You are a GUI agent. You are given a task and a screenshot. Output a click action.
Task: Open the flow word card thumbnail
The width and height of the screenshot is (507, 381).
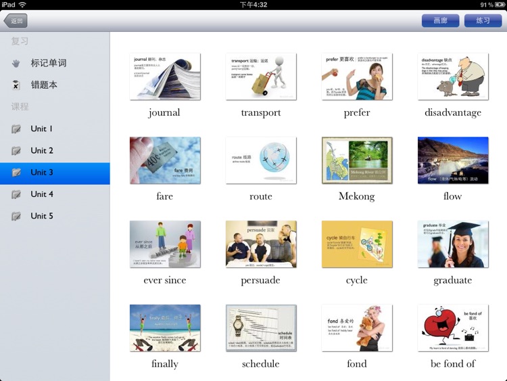coord(453,160)
